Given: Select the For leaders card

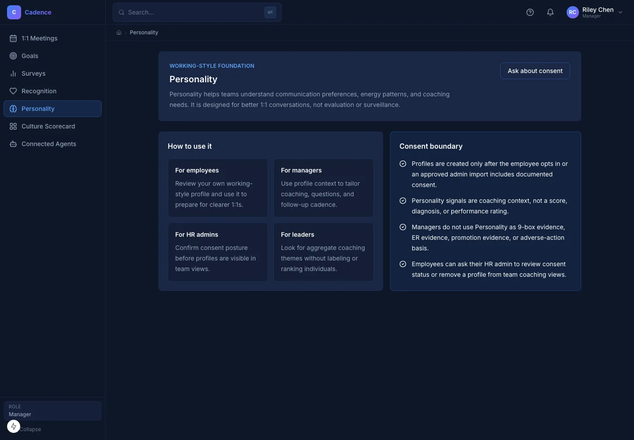Looking at the screenshot, I should coord(324,252).
